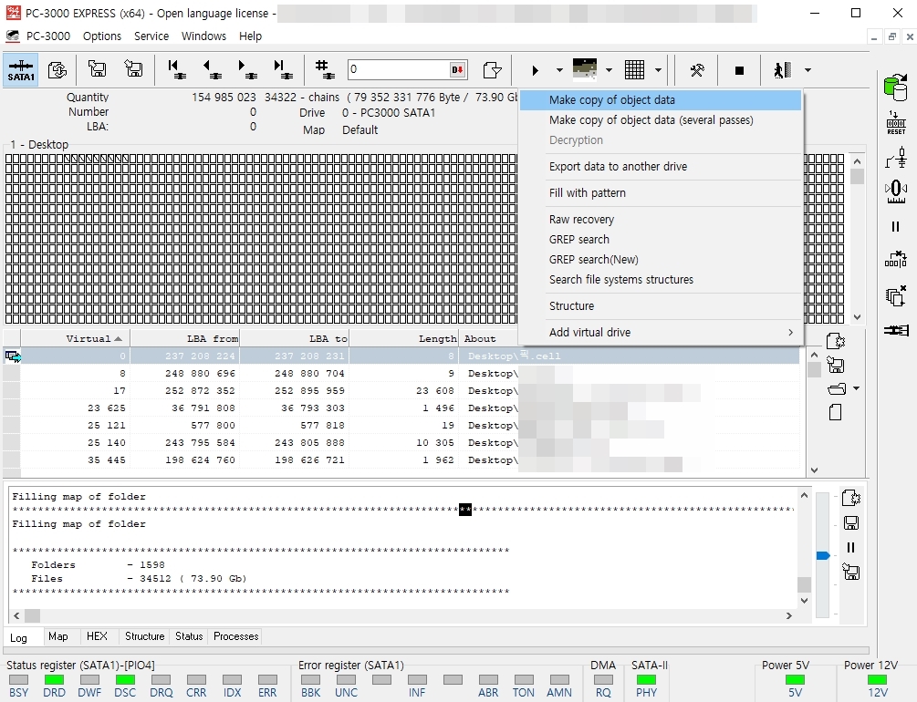Image resolution: width=917 pixels, height=702 pixels.
Task: Click the grid map toolbar icon
Action: tap(634, 70)
